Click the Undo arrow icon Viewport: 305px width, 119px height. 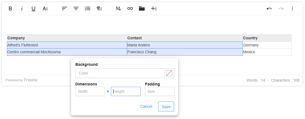(269, 8)
